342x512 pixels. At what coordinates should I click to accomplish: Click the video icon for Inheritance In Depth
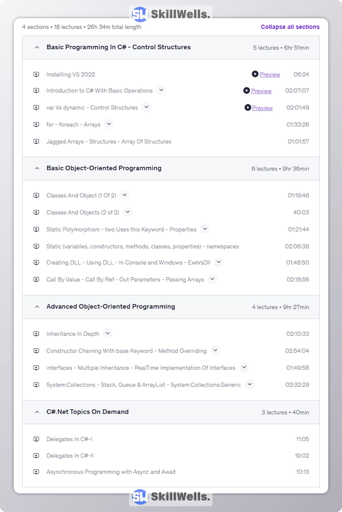[36, 334]
